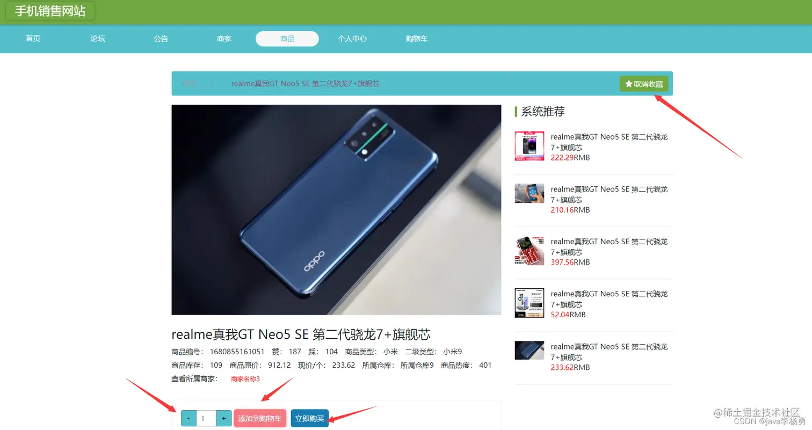Click the 手机销售网站 site logo
This screenshot has width=812, height=430.
coord(50,11)
